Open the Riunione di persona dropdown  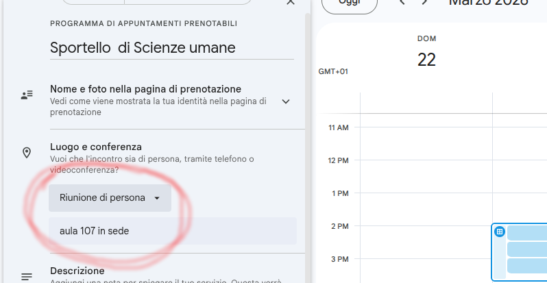[110, 198]
